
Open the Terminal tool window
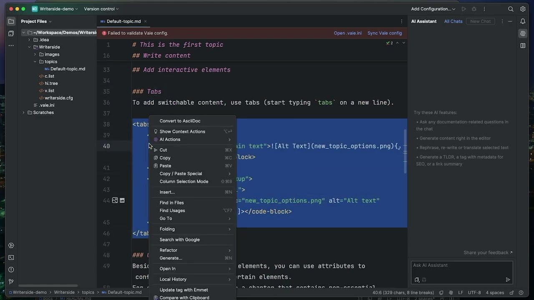11,257
